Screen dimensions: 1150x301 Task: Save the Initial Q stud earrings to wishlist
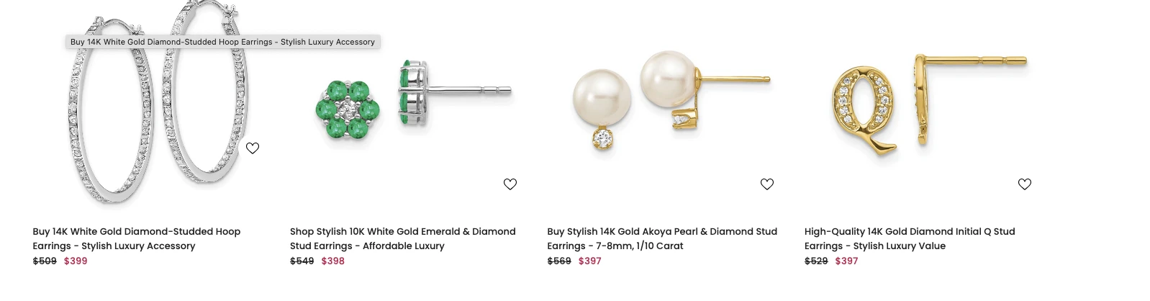click(1025, 184)
